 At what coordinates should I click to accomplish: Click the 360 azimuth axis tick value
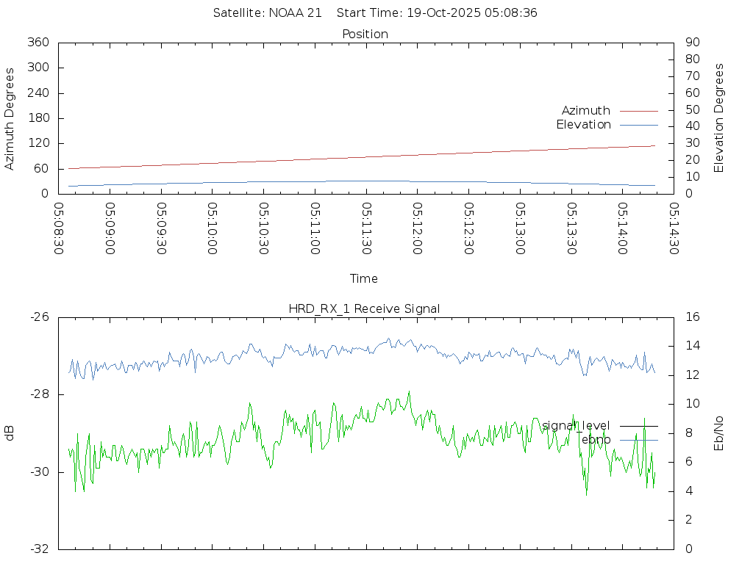[x=38, y=43]
